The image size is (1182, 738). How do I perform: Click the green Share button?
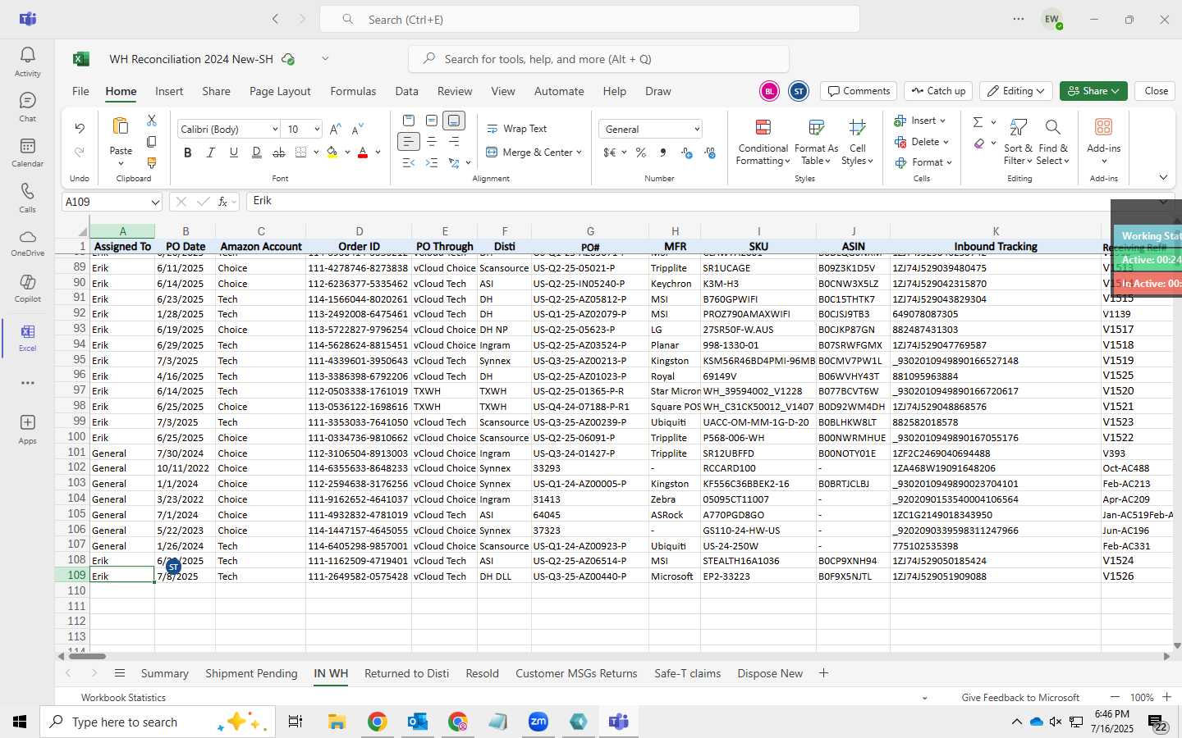click(1093, 91)
